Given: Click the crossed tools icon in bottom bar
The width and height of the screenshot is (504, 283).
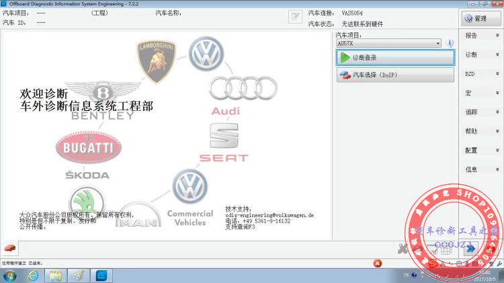Looking at the screenshot, I should (403, 248).
